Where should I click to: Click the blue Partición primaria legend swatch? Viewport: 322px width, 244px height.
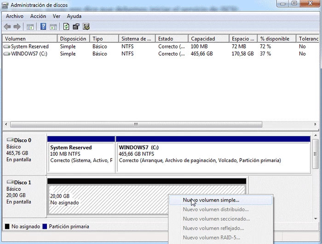click(45, 227)
